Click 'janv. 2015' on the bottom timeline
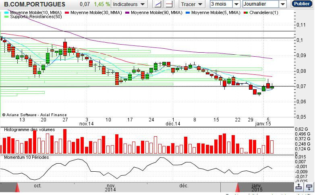Screen dimensions: 315x195 257,187
